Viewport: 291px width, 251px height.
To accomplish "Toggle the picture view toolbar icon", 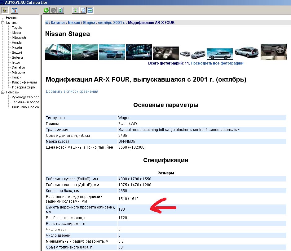I will coord(90,10).
